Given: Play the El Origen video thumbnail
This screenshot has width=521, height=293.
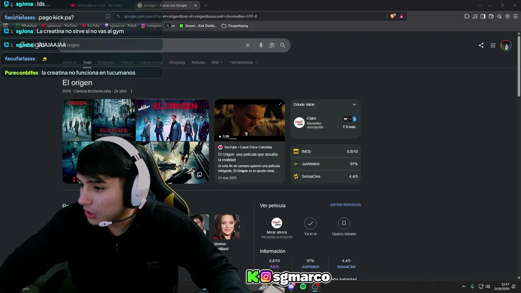Looking at the screenshot, I should [x=250, y=120].
